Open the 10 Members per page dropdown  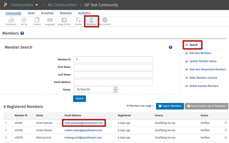tap(140, 106)
